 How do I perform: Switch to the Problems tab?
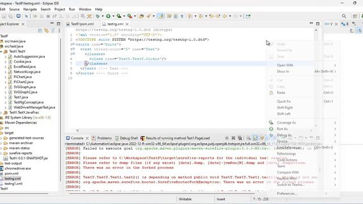102,138
